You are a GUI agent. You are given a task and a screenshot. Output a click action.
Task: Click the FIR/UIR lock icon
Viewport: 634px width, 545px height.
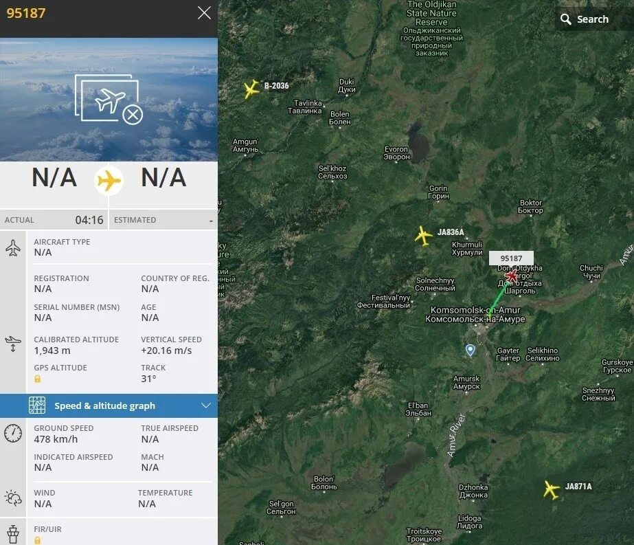[37, 540]
